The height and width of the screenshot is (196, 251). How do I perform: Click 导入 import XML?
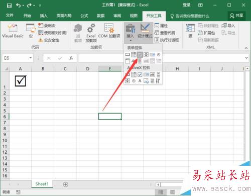228,26
